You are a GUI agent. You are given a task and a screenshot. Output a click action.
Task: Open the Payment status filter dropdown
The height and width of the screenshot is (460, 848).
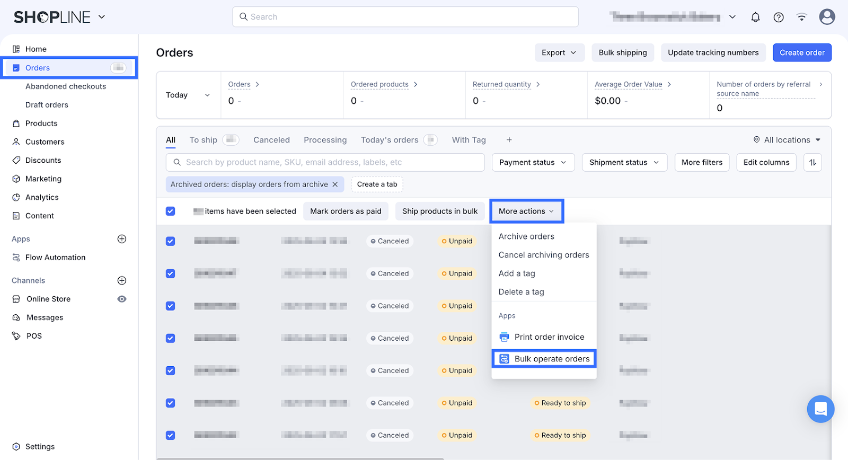coord(533,162)
